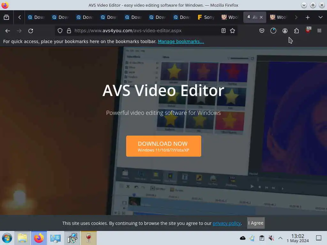Open the Manage bookmarks link
Screen dimensions: 327x245
pyautogui.click(x=181, y=41)
